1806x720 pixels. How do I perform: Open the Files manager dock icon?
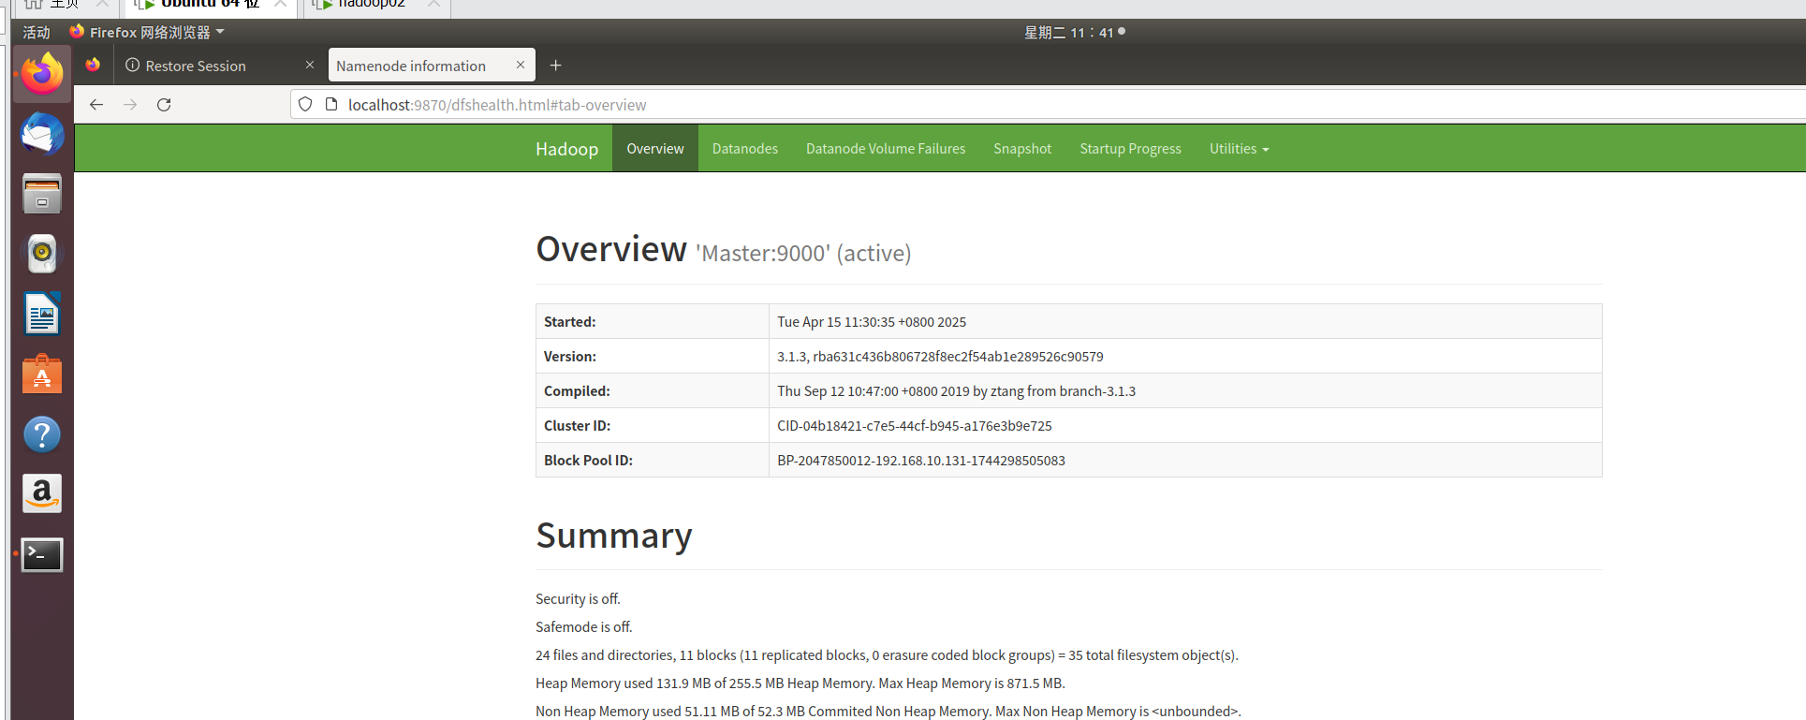click(x=42, y=195)
